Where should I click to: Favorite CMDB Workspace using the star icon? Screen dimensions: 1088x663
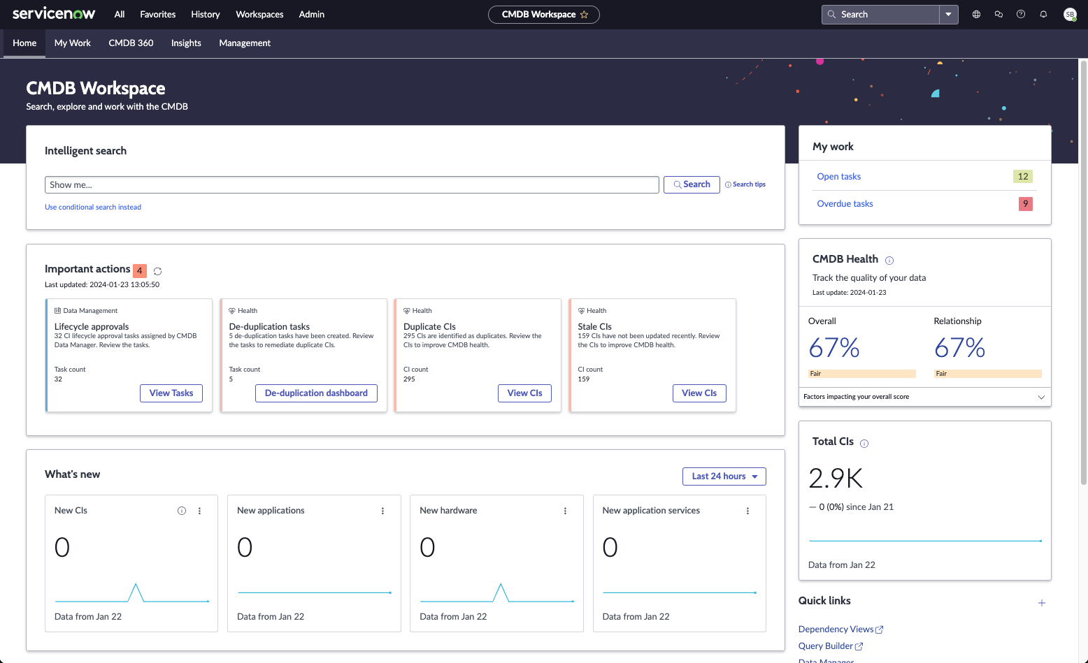point(585,15)
